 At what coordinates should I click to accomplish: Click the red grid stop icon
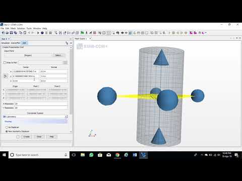[95, 33]
